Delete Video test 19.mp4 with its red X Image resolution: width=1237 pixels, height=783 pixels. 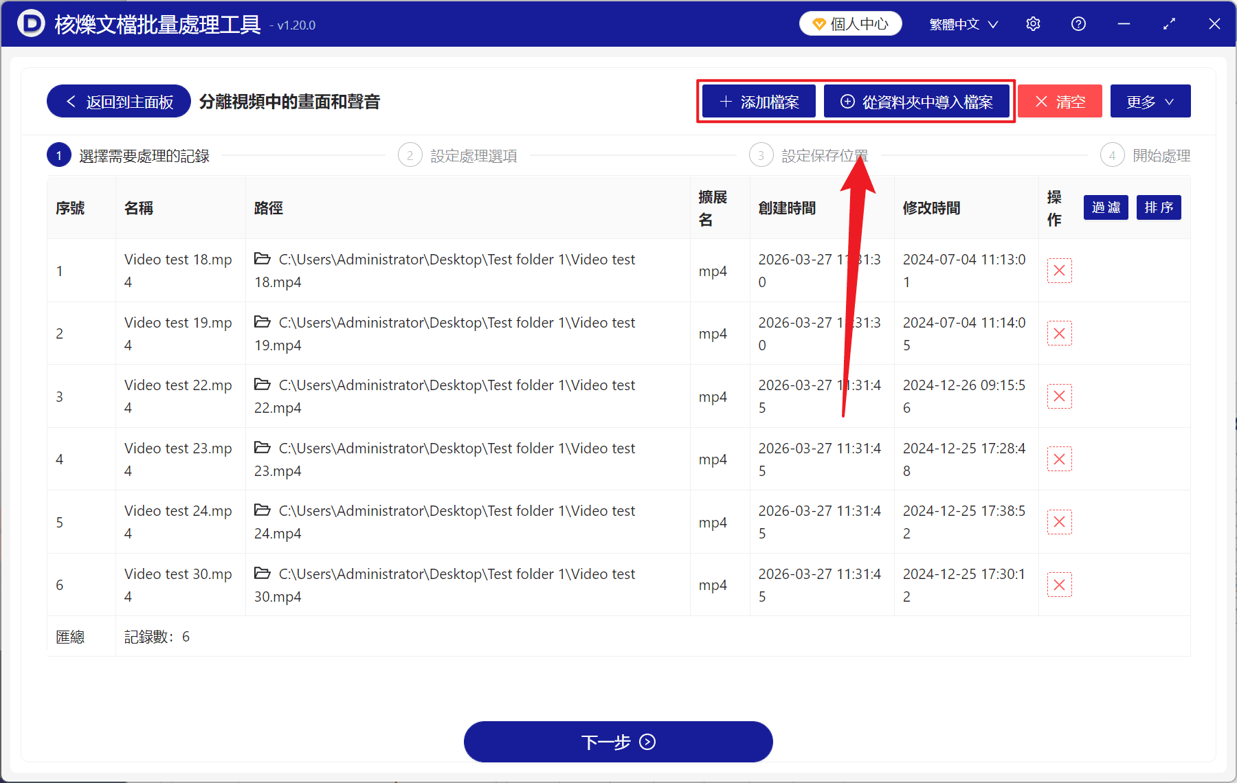(1059, 333)
